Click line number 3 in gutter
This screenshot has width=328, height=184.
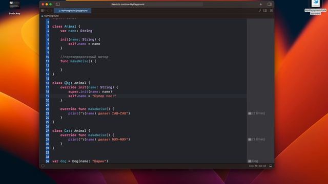[x=48, y=27]
